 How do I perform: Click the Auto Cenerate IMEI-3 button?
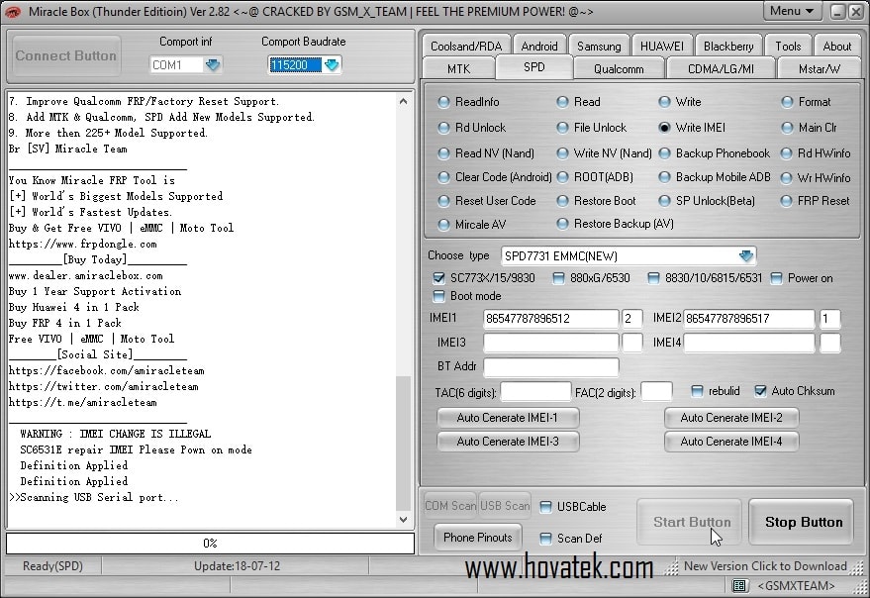coord(508,442)
